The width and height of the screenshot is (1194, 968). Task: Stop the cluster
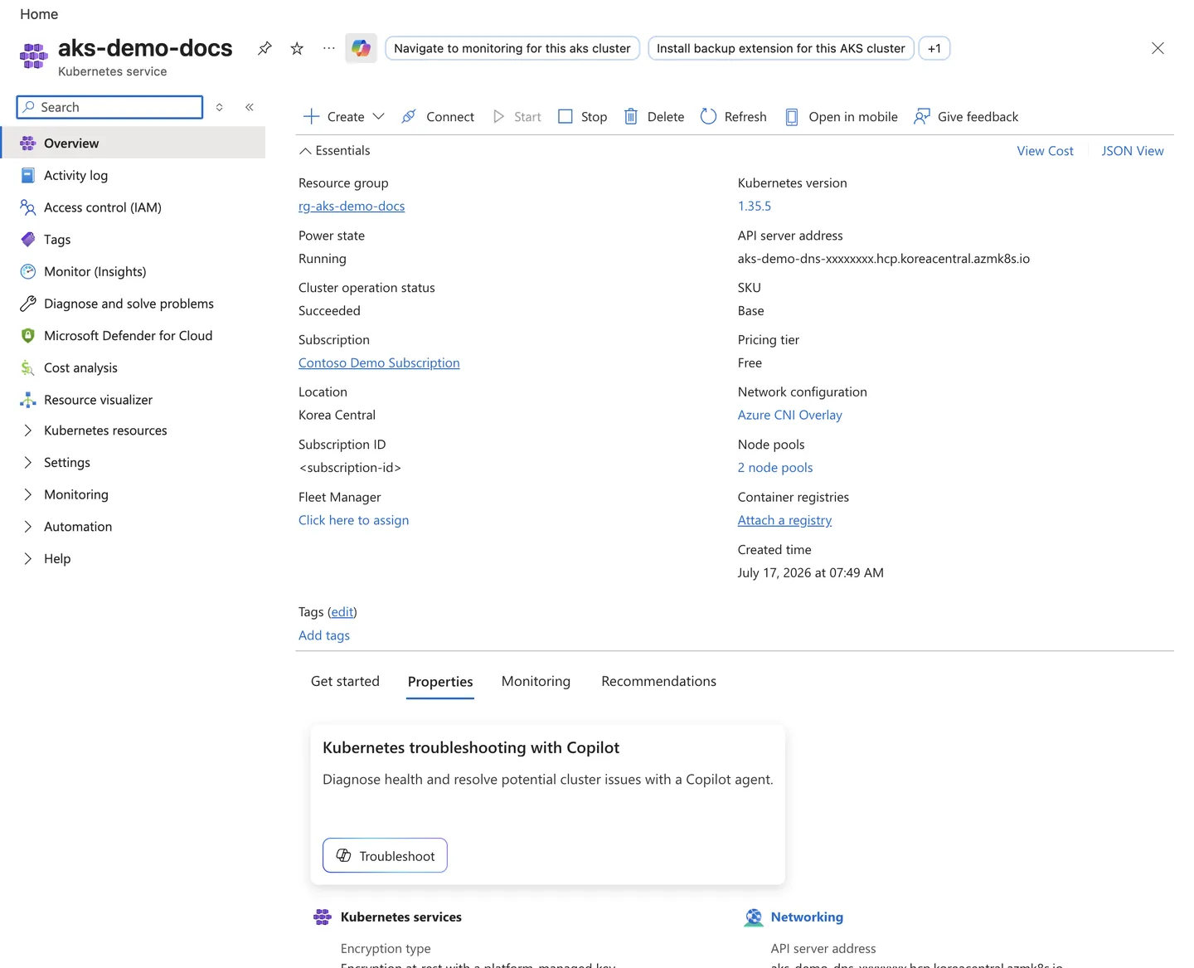(x=583, y=117)
